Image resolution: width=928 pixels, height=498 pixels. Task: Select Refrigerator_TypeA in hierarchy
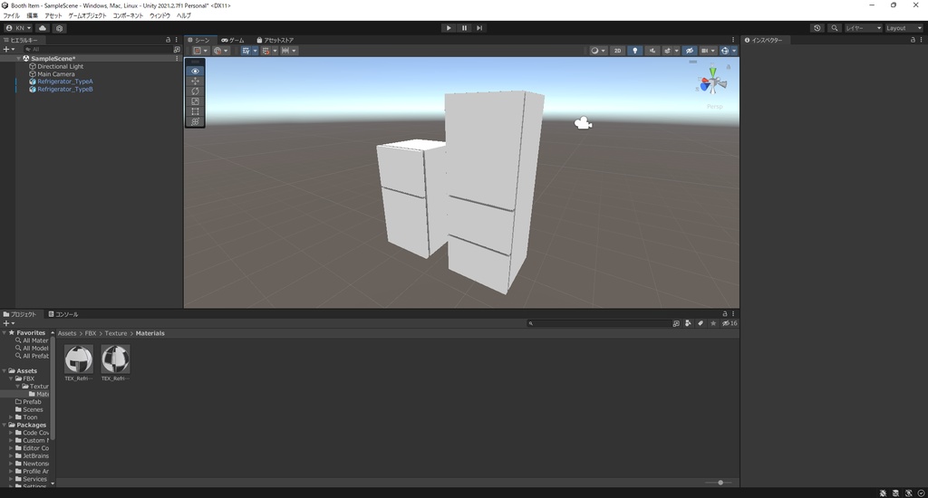click(65, 81)
